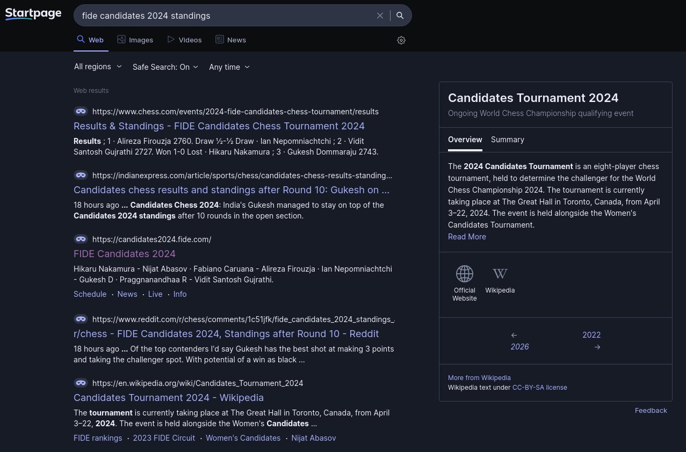The height and width of the screenshot is (452, 686).
Task: Click the Live sitelink
Action: pyautogui.click(x=155, y=294)
